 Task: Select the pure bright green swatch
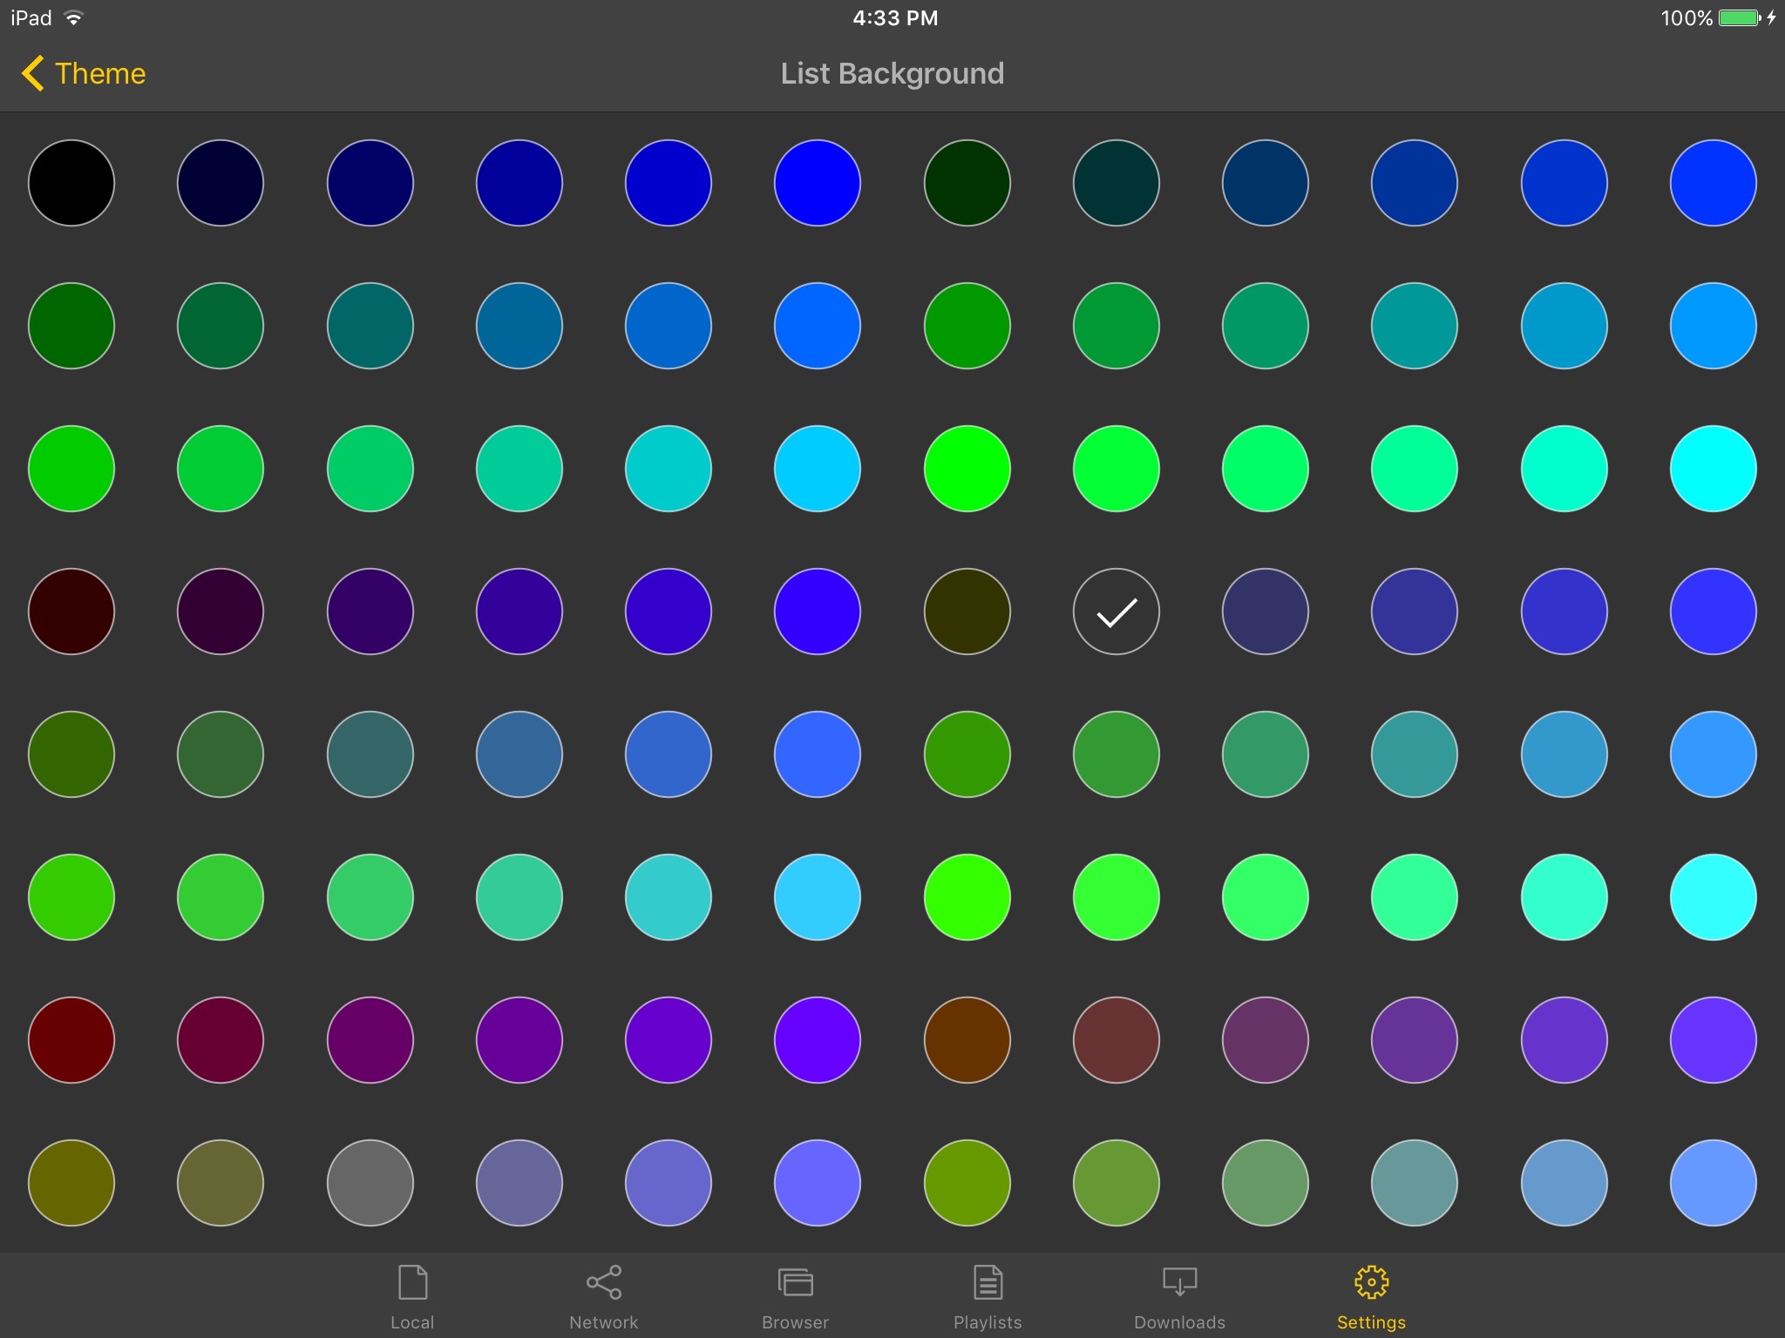click(x=967, y=469)
